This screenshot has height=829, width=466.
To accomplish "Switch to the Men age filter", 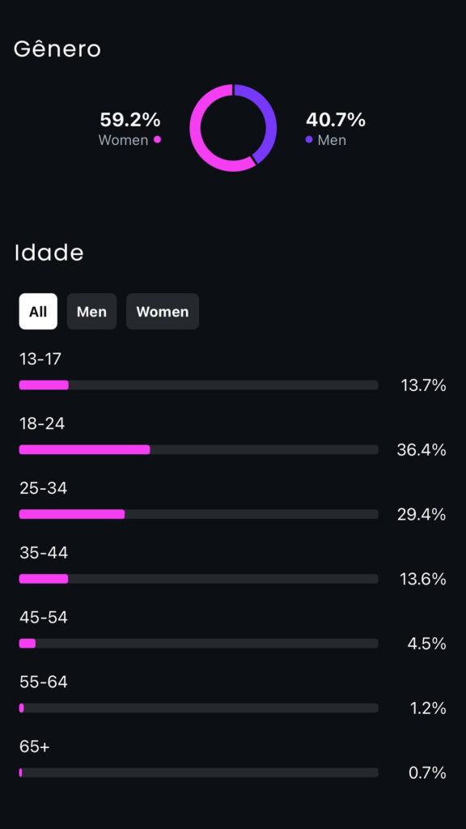I will pos(91,312).
